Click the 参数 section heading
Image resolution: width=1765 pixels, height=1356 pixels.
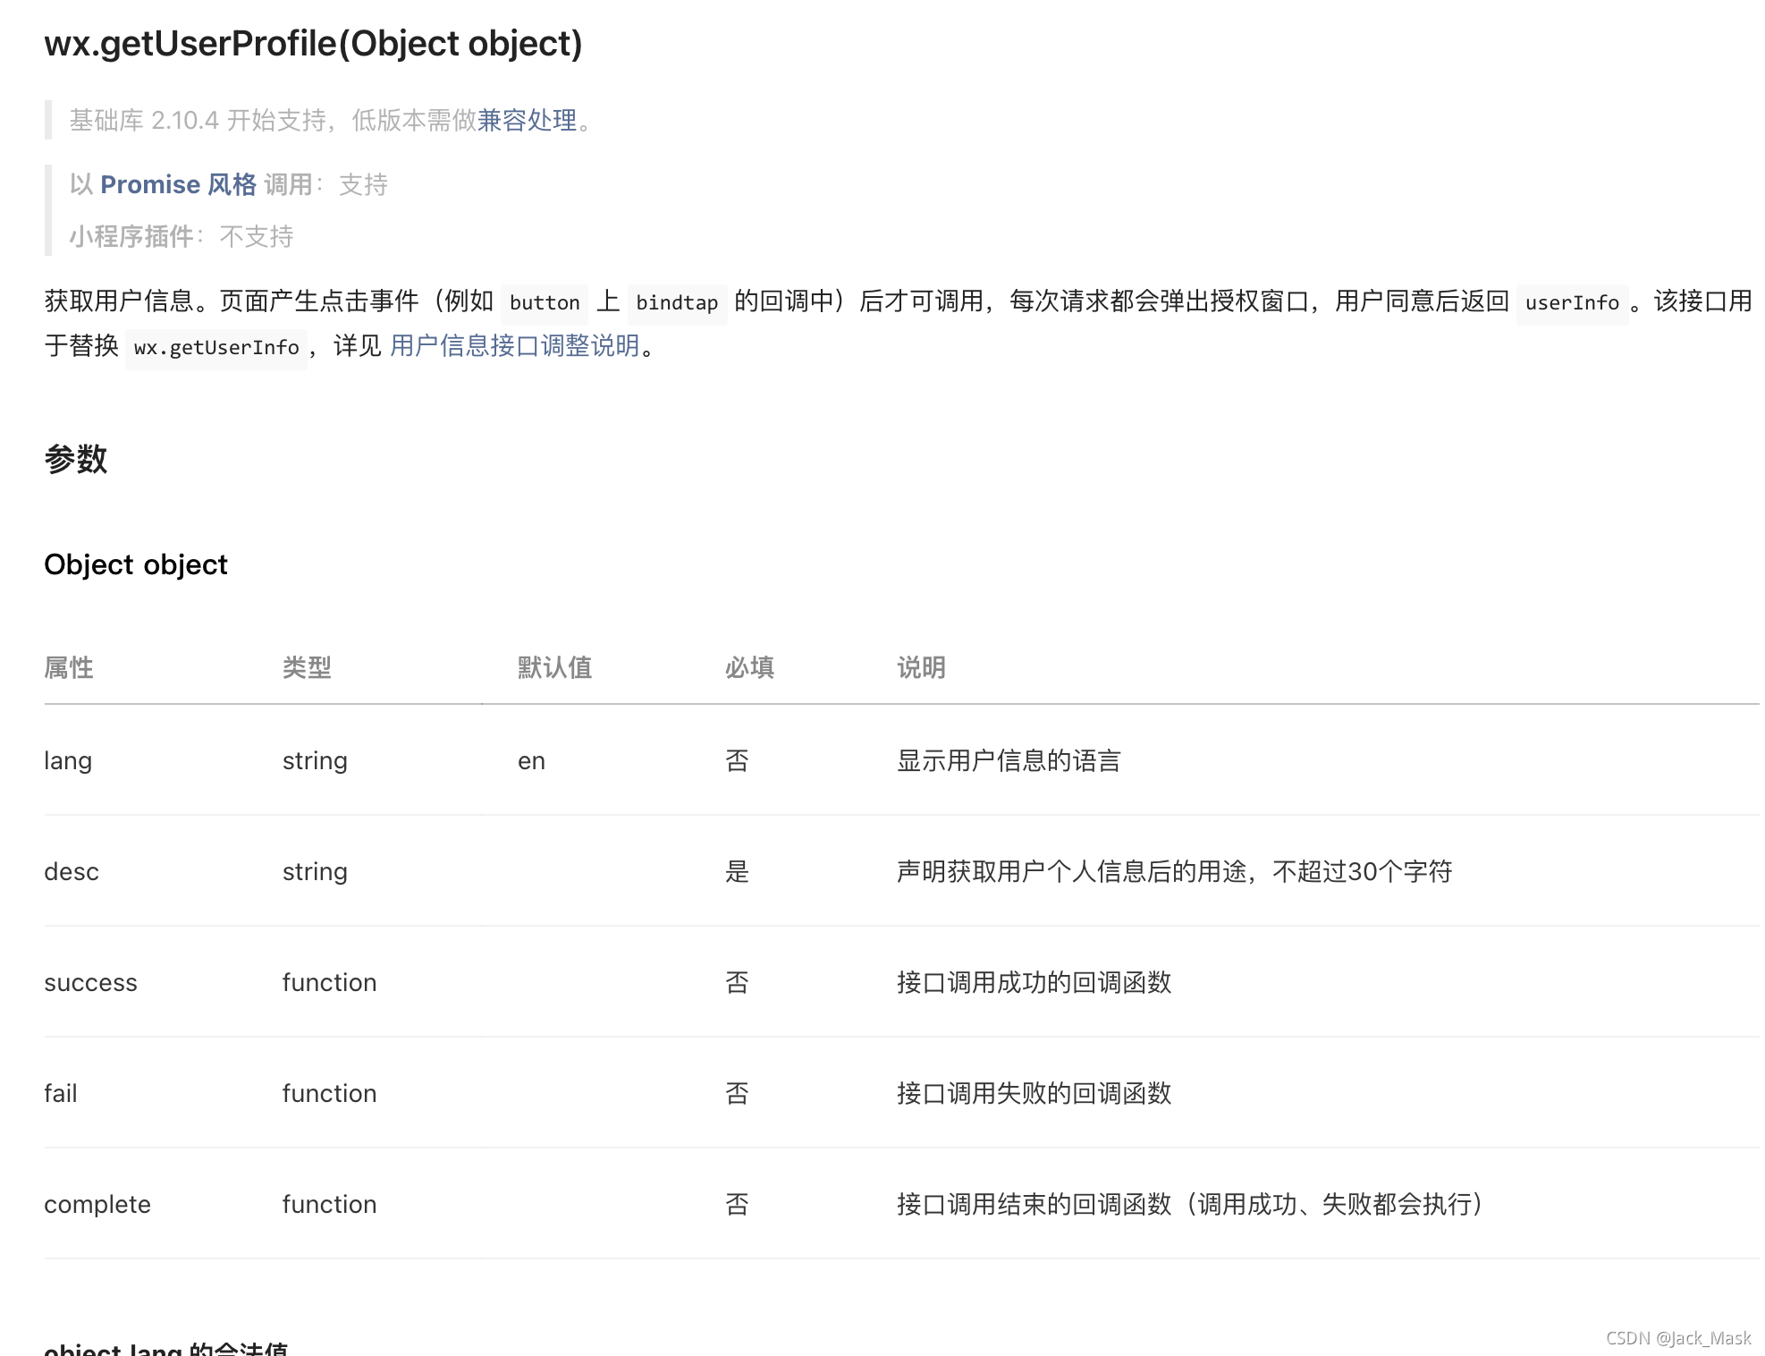pos(75,460)
